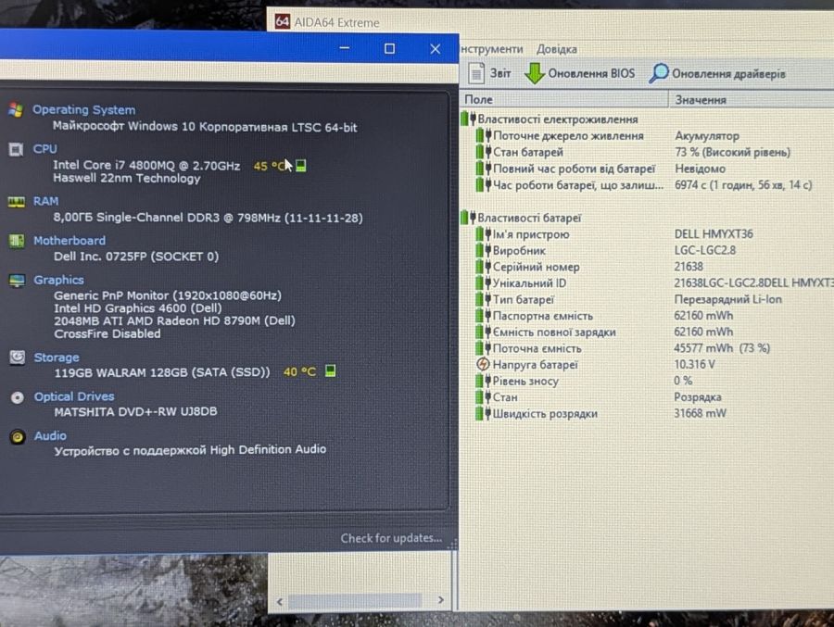The width and height of the screenshot is (834, 627).
Task: Click the Поле column header
Action: [563, 99]
